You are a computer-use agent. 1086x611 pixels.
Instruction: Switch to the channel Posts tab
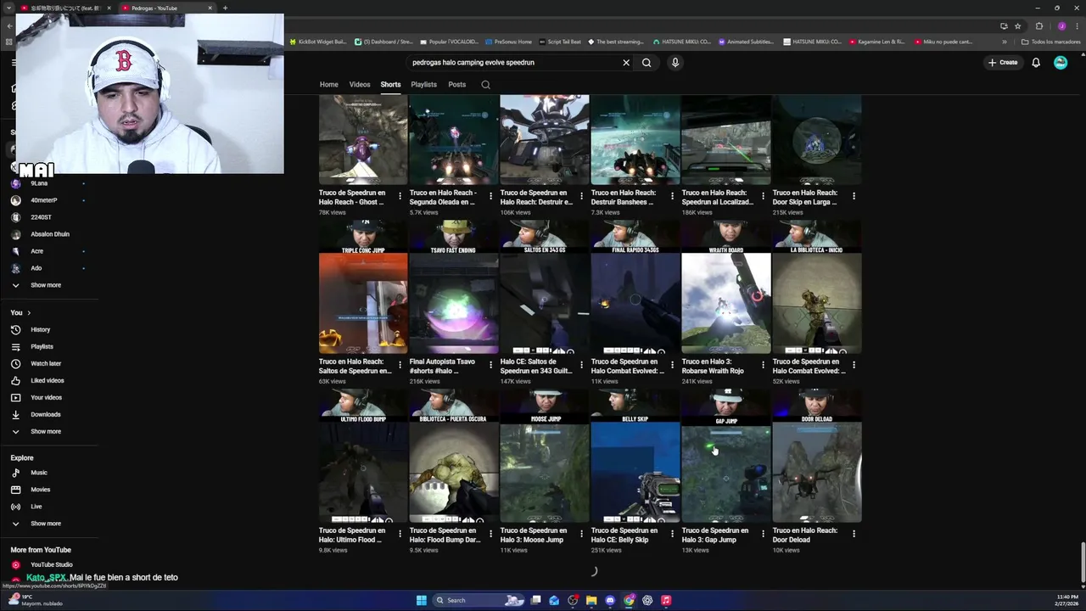456,85
